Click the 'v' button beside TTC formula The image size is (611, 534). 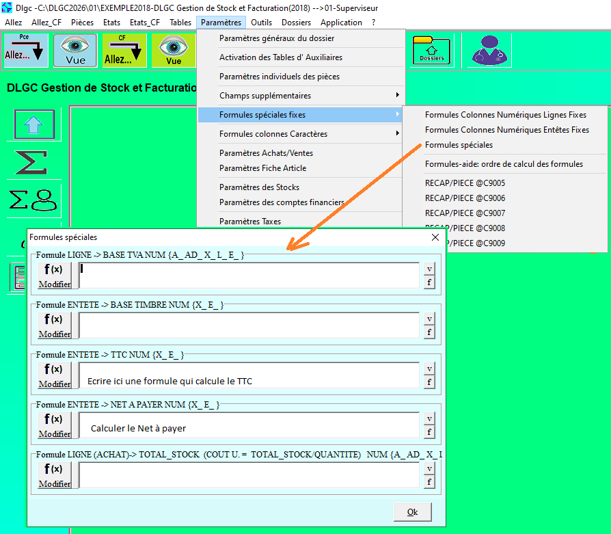pos(429,369)
